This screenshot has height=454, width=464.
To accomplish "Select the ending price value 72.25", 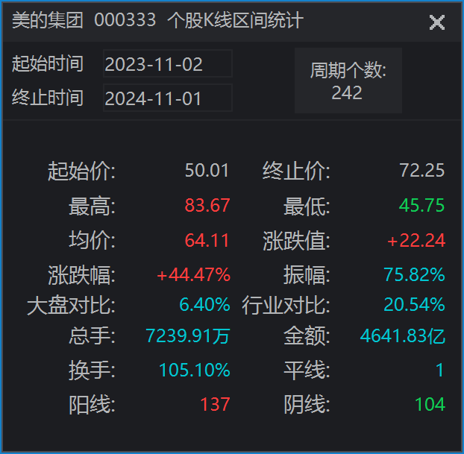I will pos(421,171).
